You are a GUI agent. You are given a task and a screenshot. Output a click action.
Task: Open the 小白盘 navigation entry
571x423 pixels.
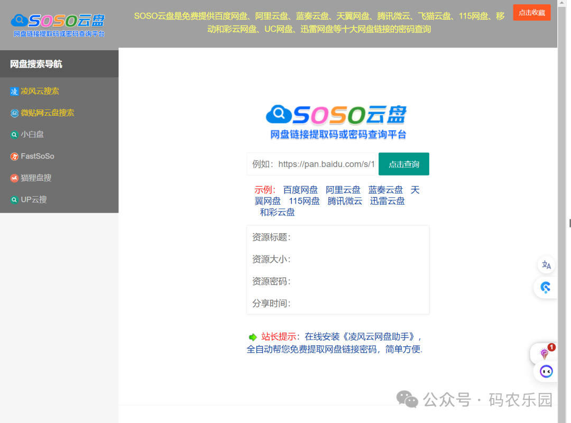[31, 134]
